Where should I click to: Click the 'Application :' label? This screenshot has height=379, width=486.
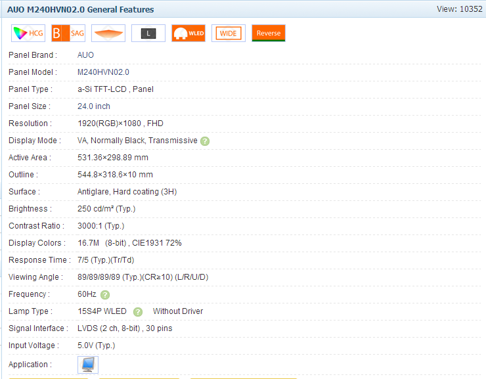(30, 365)
